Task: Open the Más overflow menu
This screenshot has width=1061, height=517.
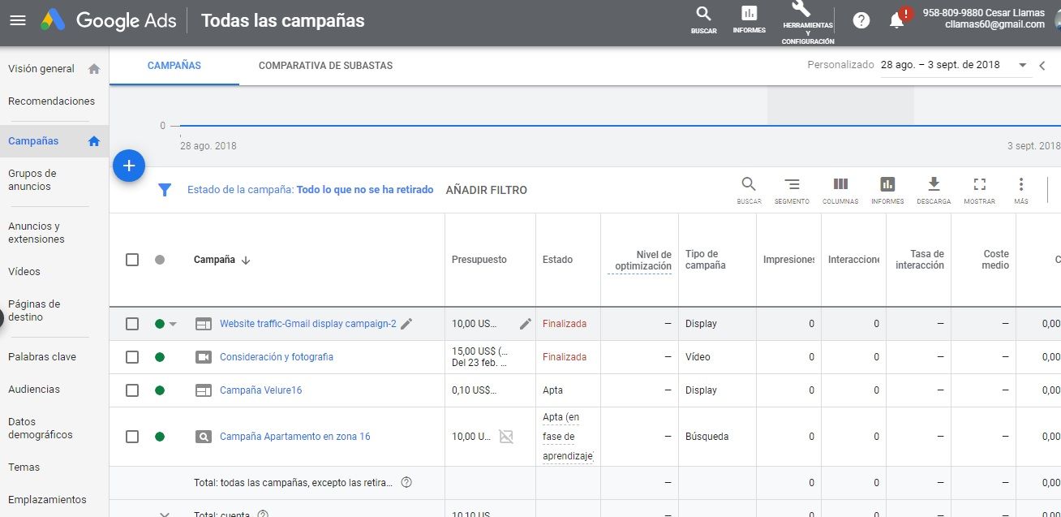Action: tap(1021, 185)
